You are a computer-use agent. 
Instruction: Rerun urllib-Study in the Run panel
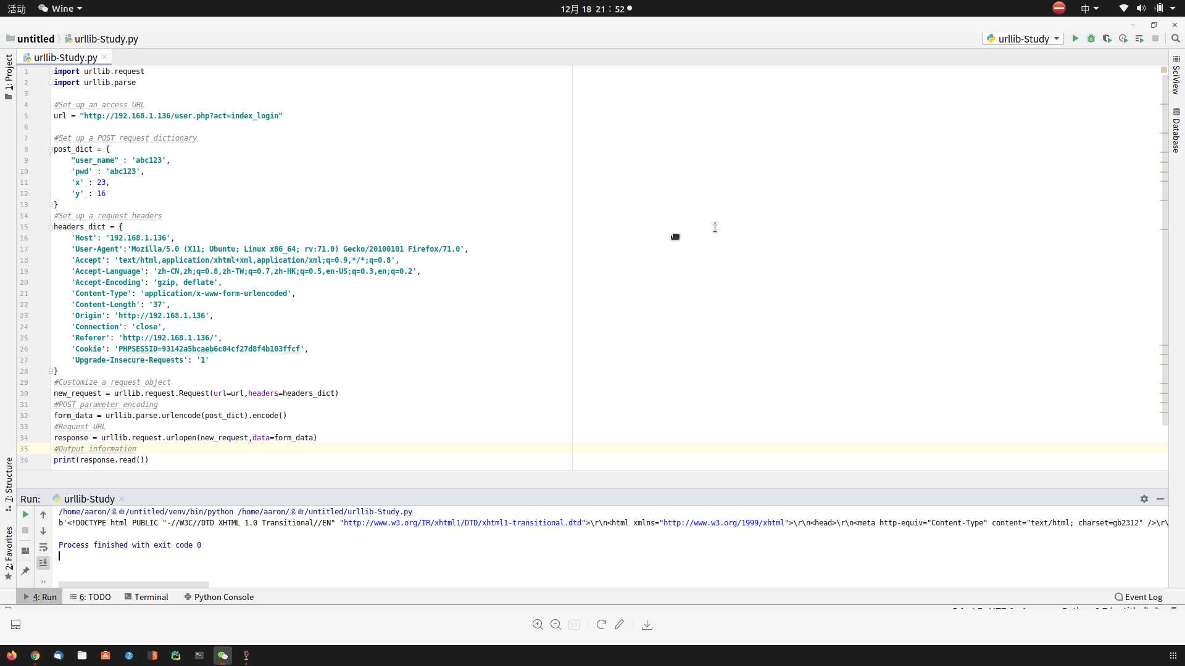coord(25,514)
